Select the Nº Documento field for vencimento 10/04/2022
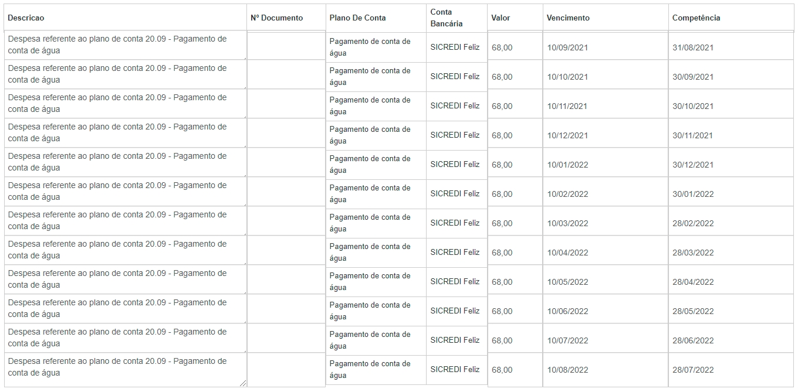 click(x=286, y=250)
